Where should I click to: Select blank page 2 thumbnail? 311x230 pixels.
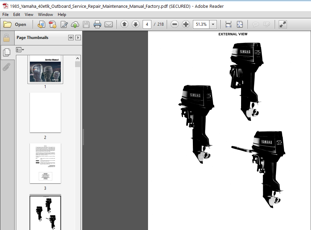pyautogui.click(x=45, y=112)
